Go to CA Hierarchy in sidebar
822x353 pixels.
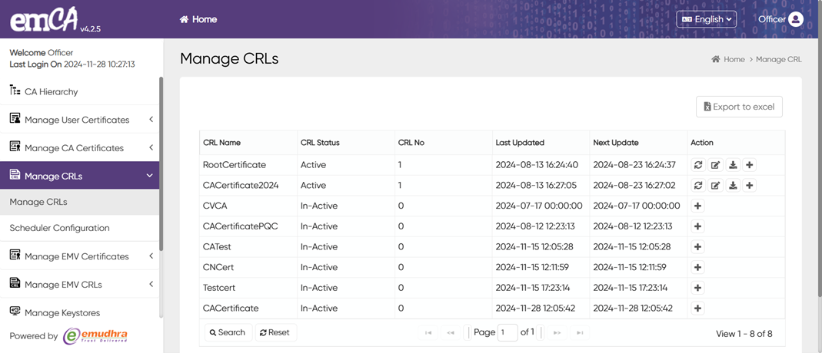[x=51, y=91]
